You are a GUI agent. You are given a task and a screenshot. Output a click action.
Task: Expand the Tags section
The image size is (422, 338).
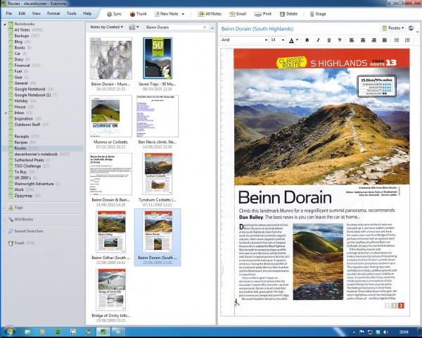click(5, 208)
